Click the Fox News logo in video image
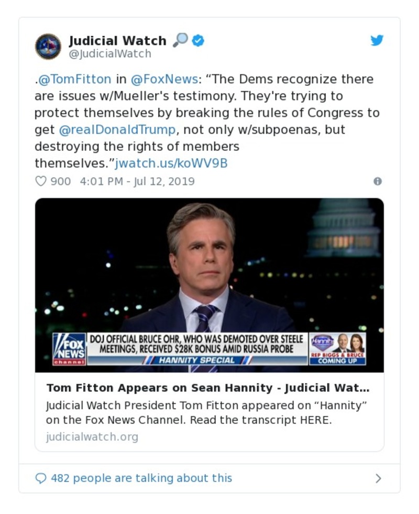This screenshot has height=514, width=419. [69, 348]
